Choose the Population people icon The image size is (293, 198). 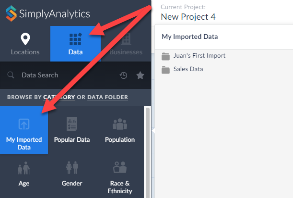[x=120, y=124]
